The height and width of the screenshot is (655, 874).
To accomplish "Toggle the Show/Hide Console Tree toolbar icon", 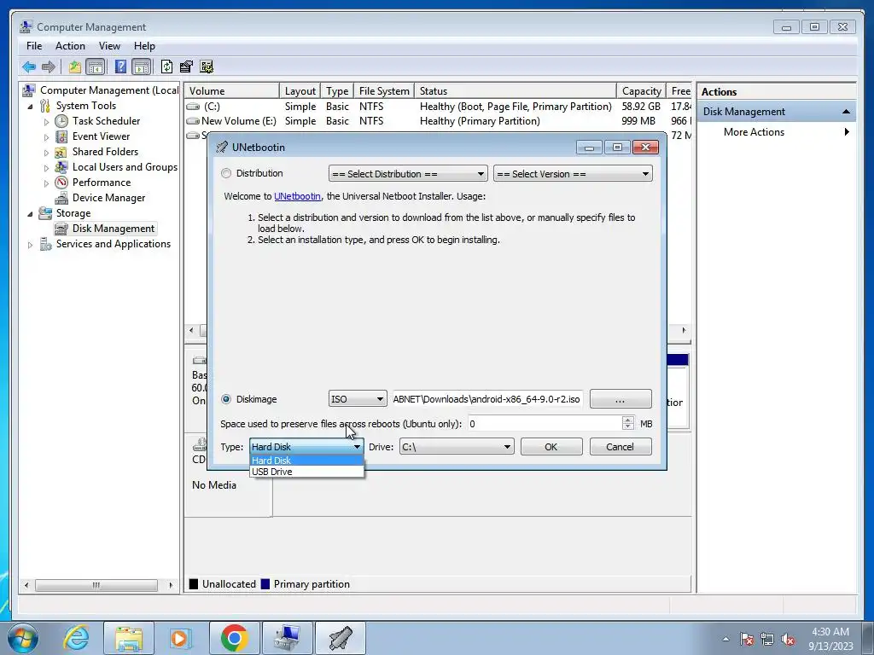I will [96, 67].
